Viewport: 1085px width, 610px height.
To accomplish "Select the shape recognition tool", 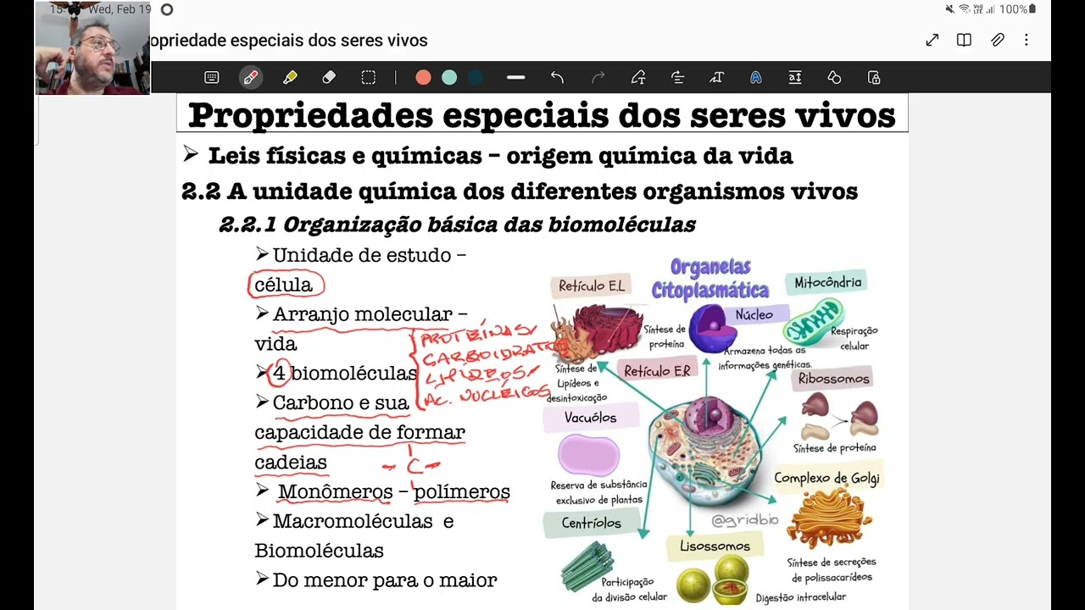I will tap(834, 77).
